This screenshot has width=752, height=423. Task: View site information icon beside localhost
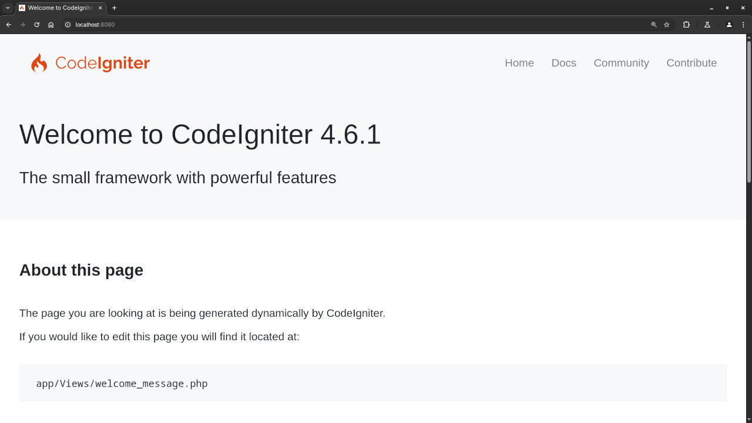point(68,25)
